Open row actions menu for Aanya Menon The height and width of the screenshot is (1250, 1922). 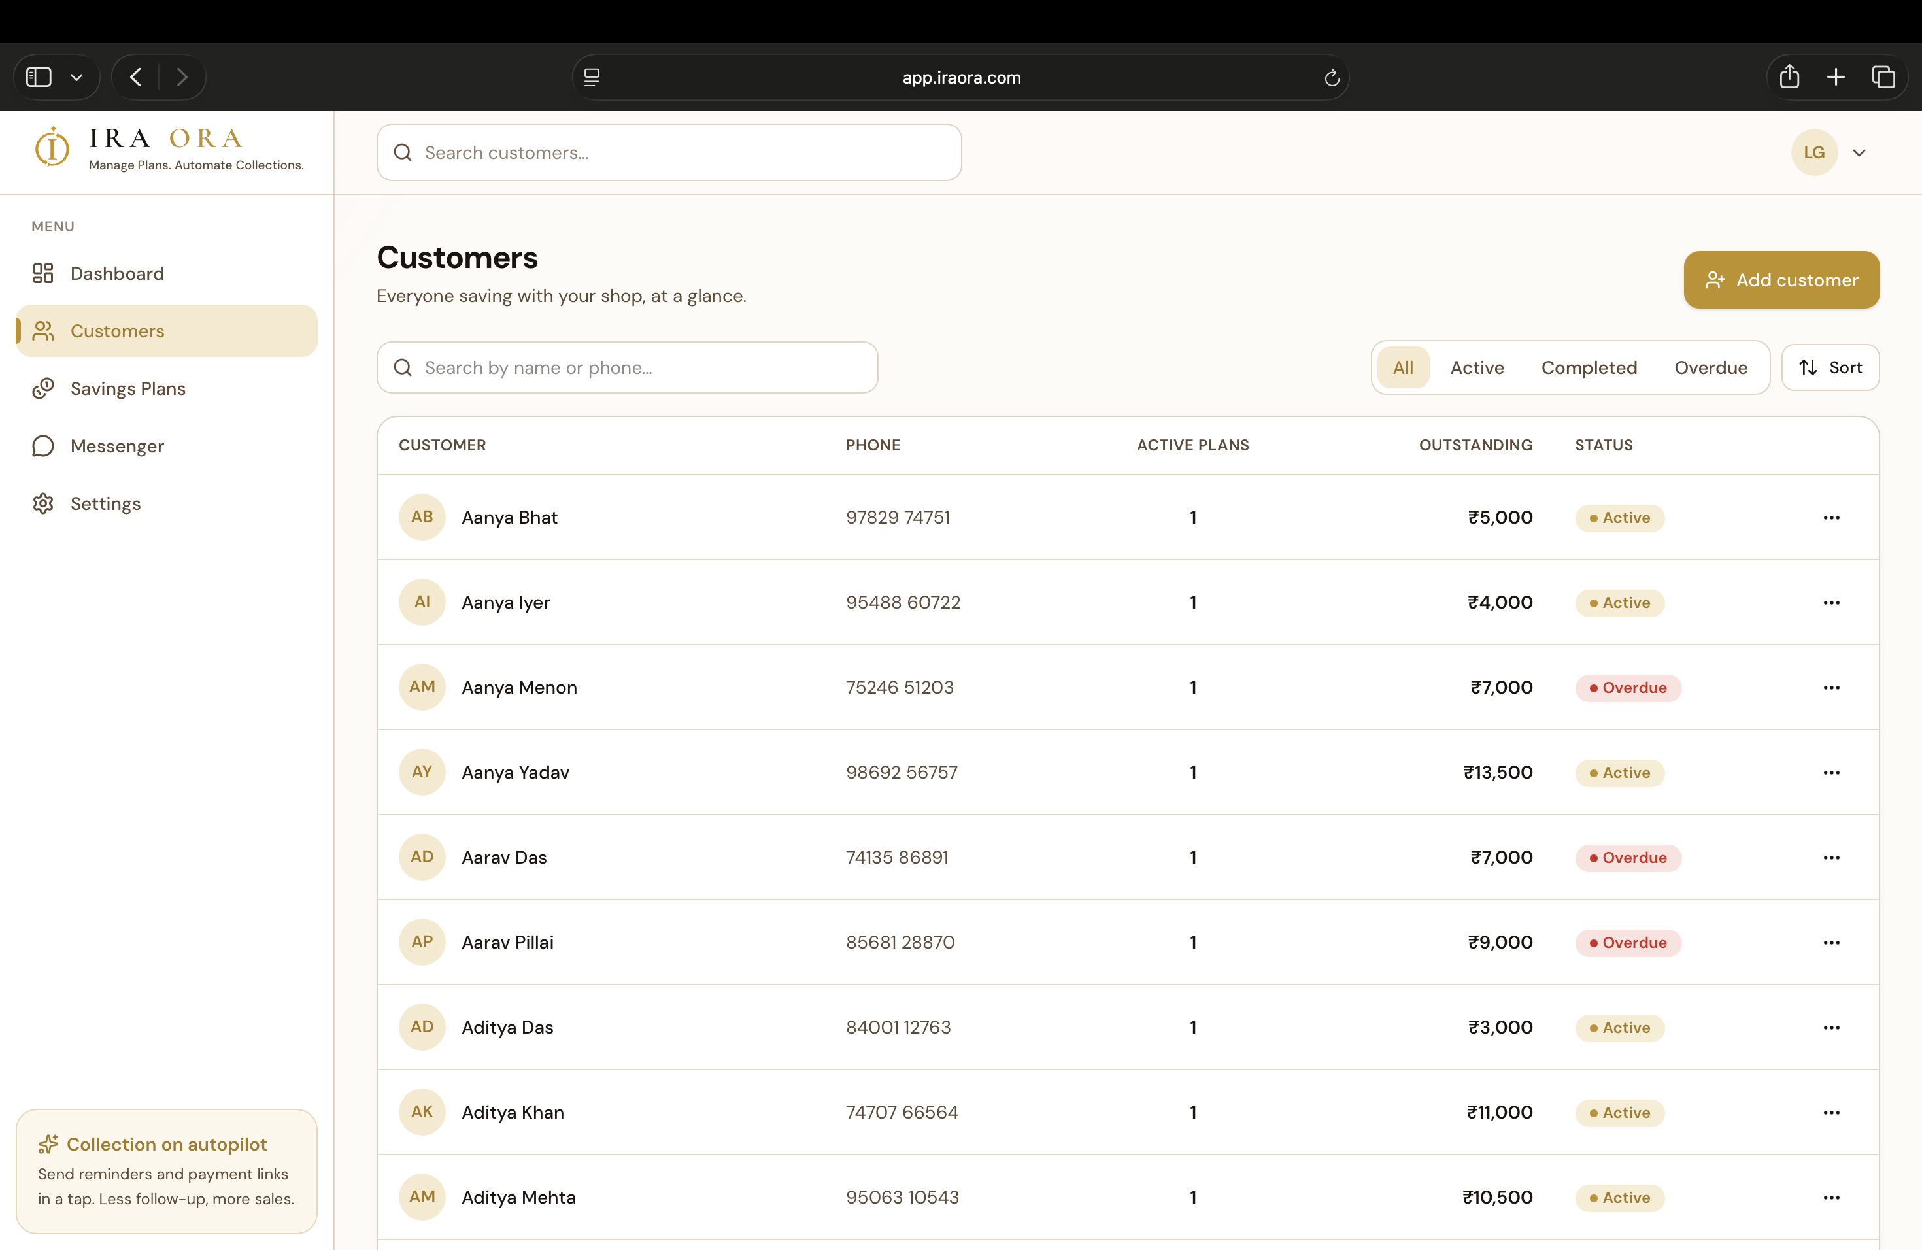tap(1830, 688)
